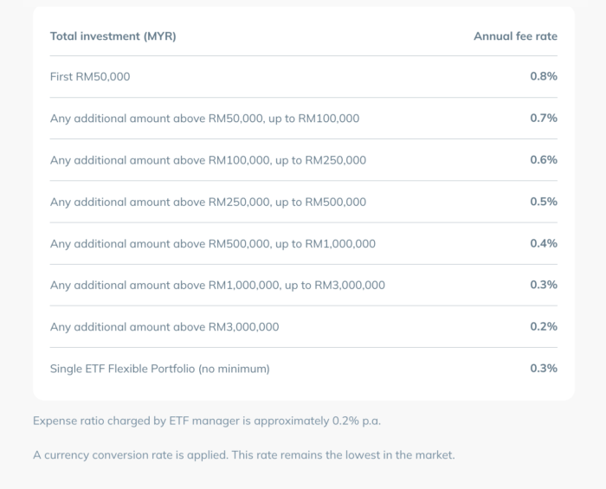
Task: Click the "Total investment (MYR)" column header
Action: (x=113, y=36)
